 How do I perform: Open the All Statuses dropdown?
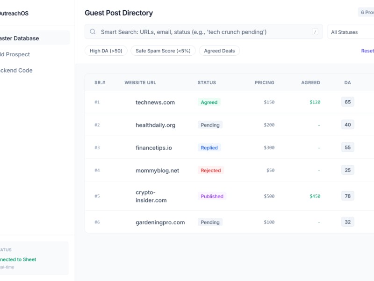[351, 32]
